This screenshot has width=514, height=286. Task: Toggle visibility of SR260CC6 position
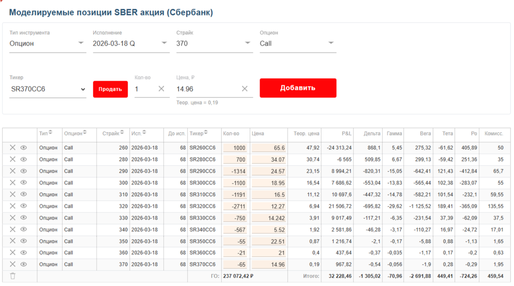[x=24, y=147]
